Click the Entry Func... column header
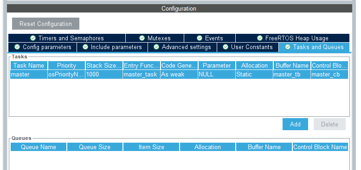This screenshot has height=170, width=361. [142, 65]
